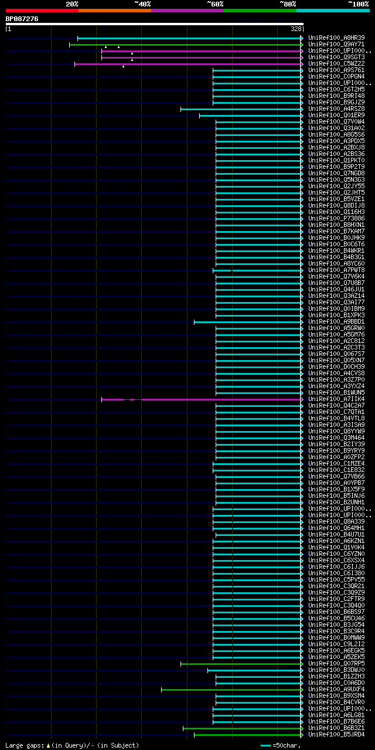Select the UniRef100_B6BS97 label
This screenshot has width=375, height=750.
pos(336,612)
